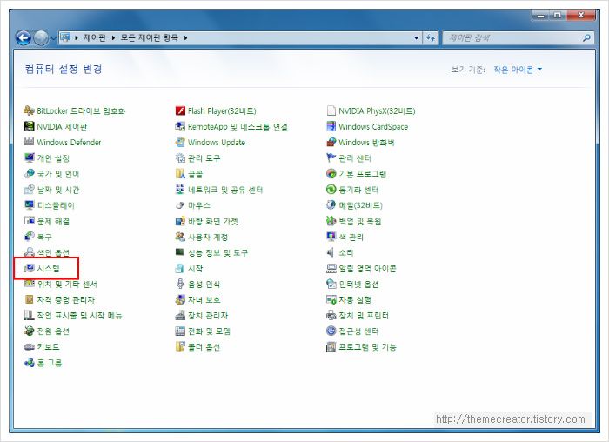Open Windows CardSpace icon
Viewport: 609px width, 442px height.
click(331, 127)
